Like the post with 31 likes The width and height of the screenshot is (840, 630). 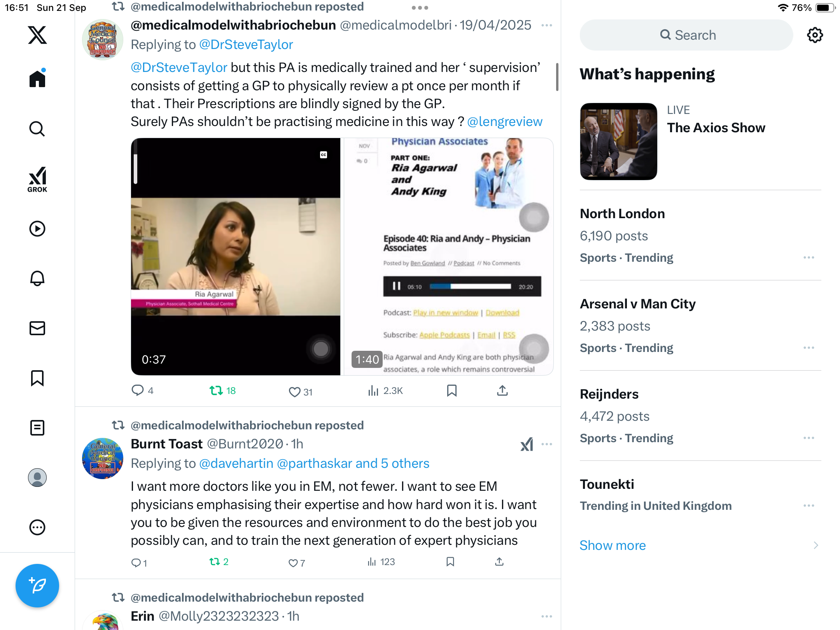300,392
